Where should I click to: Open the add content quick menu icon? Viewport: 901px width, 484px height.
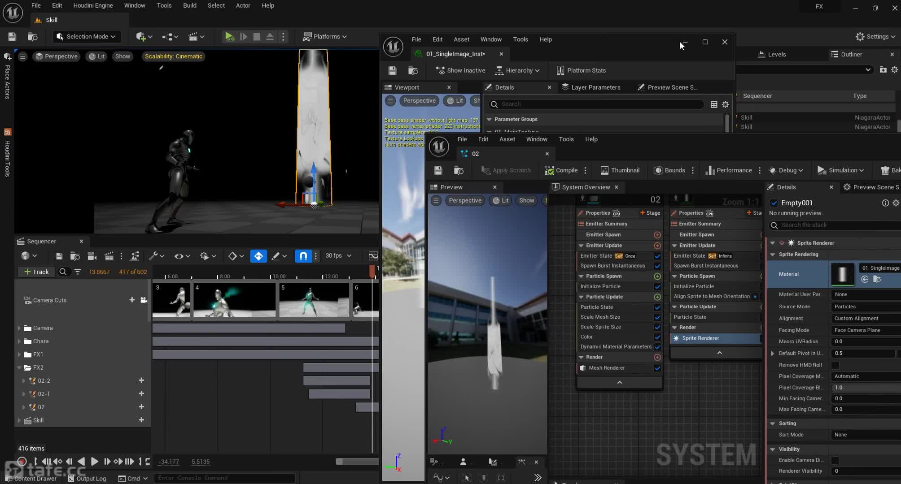point(144,37)
